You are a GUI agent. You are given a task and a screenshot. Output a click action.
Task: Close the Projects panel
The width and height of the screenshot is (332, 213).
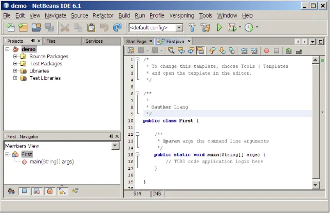(x=39, y=41)
